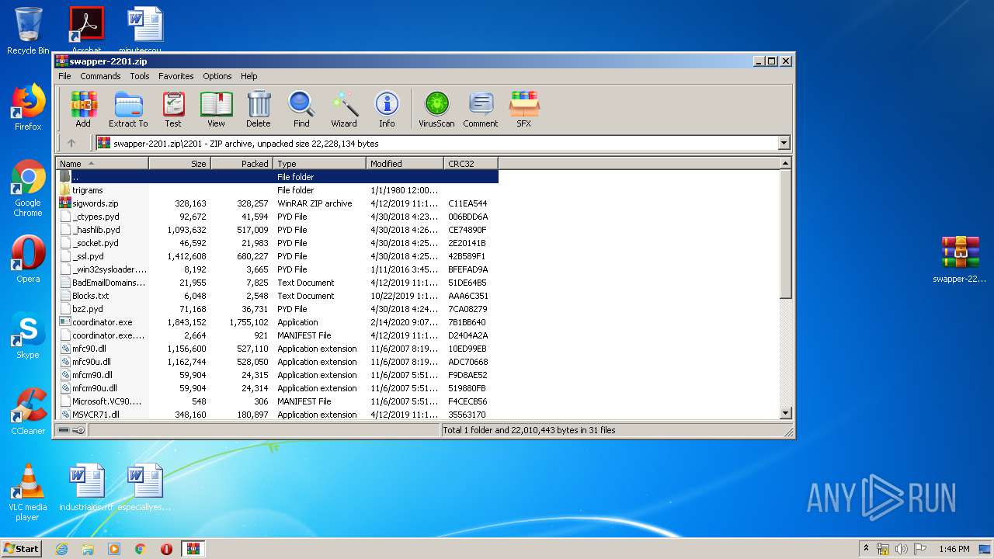
Task: Click the Add toolbar icon
Action: 83,109
